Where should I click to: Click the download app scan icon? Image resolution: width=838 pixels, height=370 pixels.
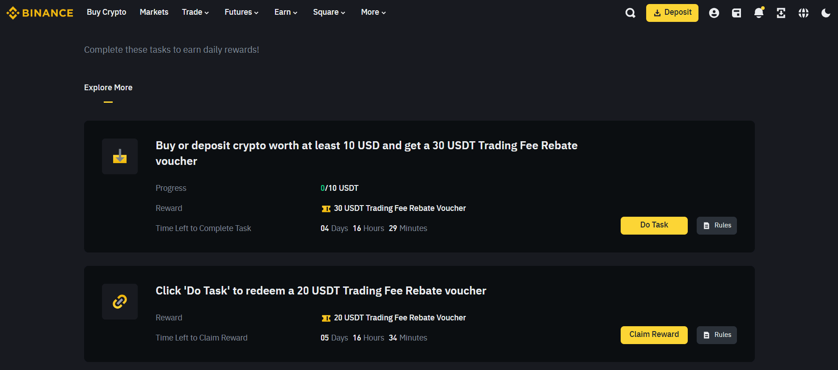[781, 13]
